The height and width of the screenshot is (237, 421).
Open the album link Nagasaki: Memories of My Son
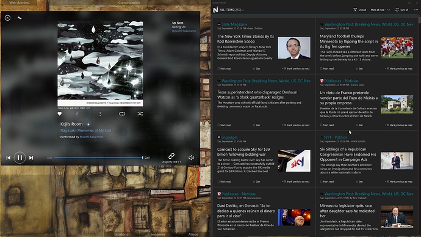coord(85,130)
